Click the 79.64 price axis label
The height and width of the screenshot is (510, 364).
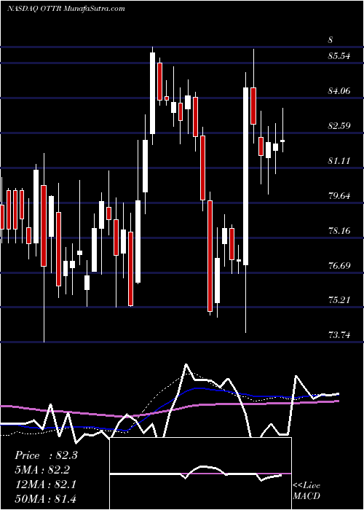340,195
